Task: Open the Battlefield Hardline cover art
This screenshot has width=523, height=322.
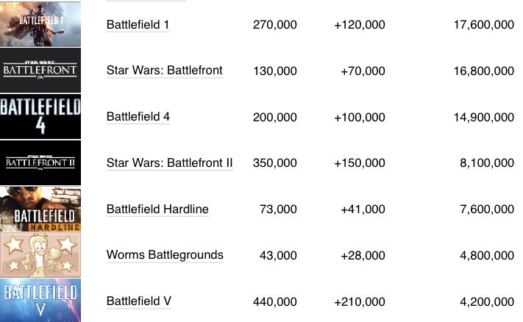Action: pos(40,210)
